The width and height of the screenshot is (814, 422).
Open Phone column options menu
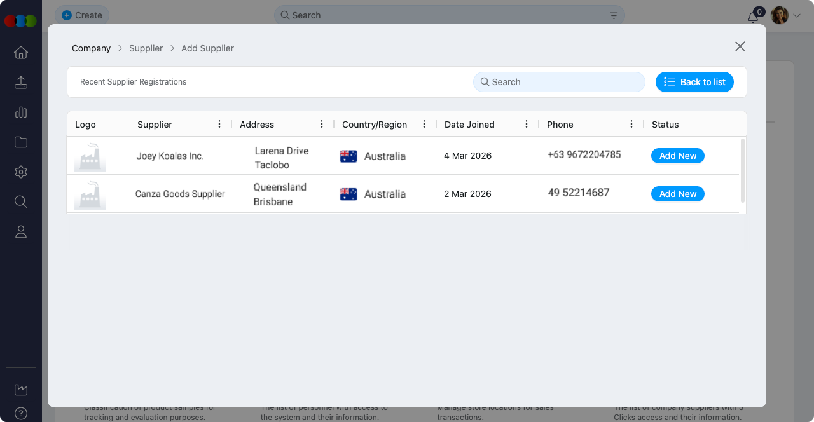tap(631, 125)
